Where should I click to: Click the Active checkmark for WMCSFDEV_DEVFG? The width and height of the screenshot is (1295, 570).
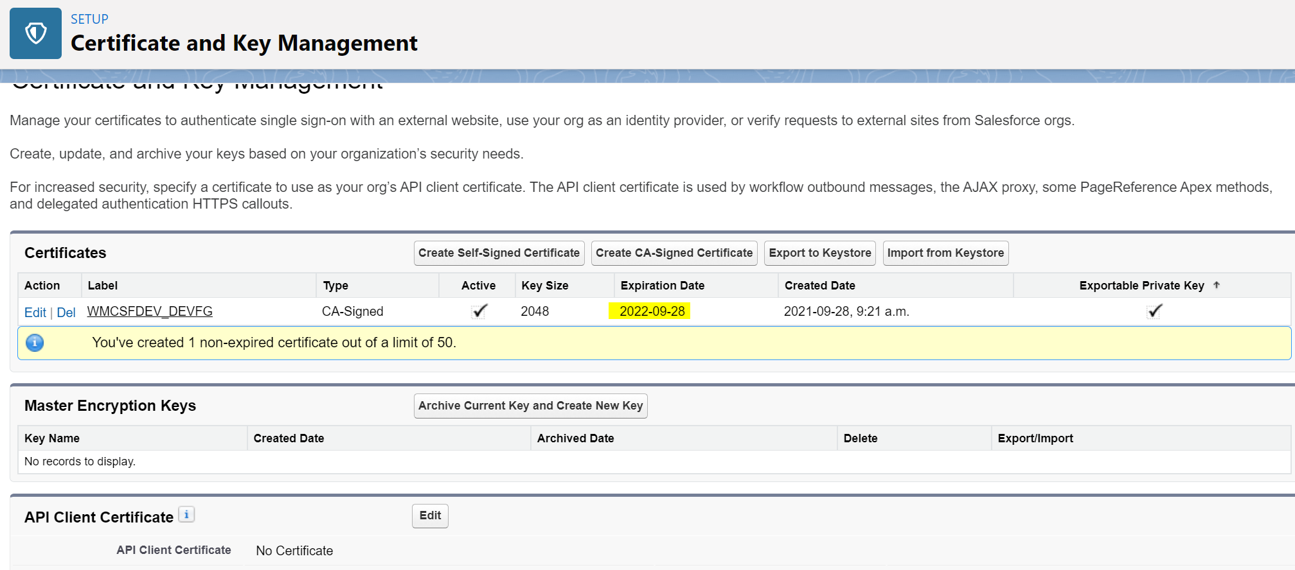click(479, 311)
